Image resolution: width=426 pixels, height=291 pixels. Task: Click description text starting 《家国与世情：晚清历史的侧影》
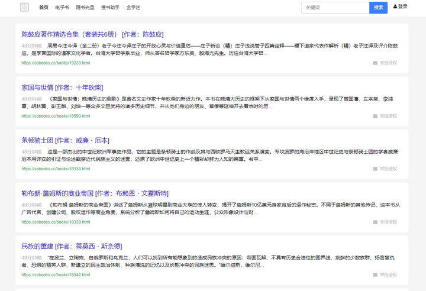pyautogui.click(x=208, y=102)
